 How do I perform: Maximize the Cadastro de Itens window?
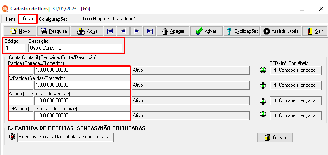pos(302,9)
